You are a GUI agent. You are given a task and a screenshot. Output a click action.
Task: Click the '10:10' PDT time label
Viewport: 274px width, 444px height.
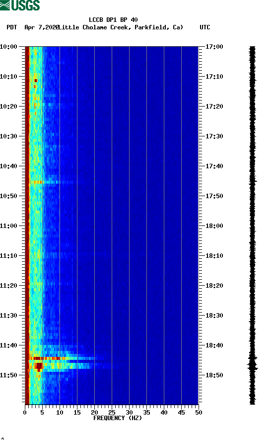[8, 77]
